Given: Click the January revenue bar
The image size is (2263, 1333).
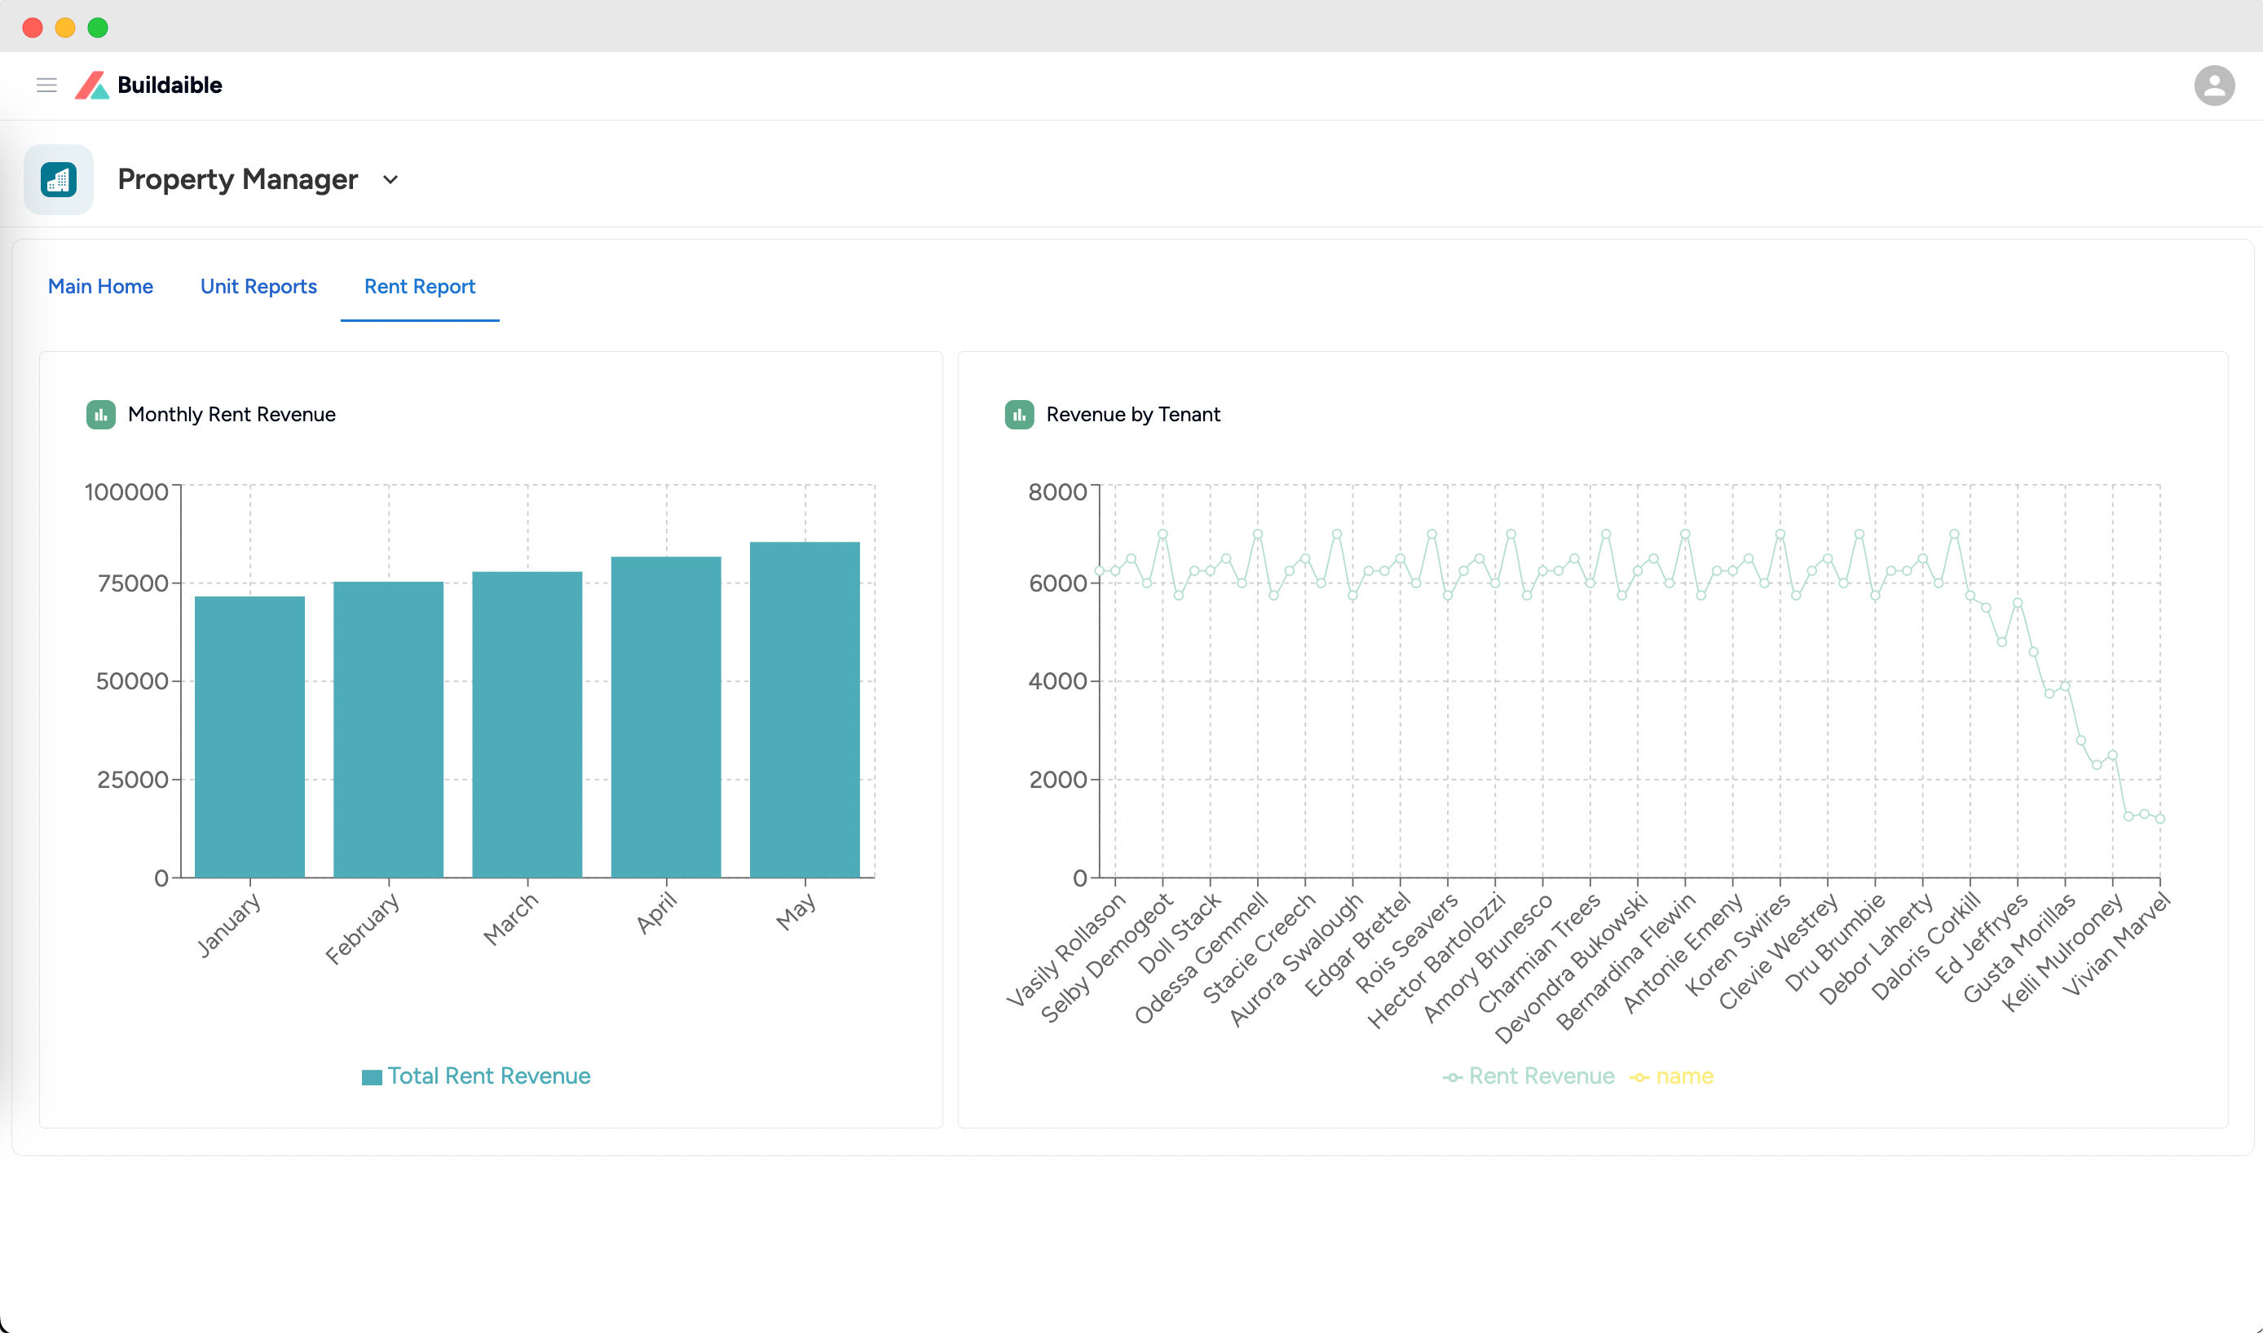Looking at the screenshot, I should (x=249, y=737).
